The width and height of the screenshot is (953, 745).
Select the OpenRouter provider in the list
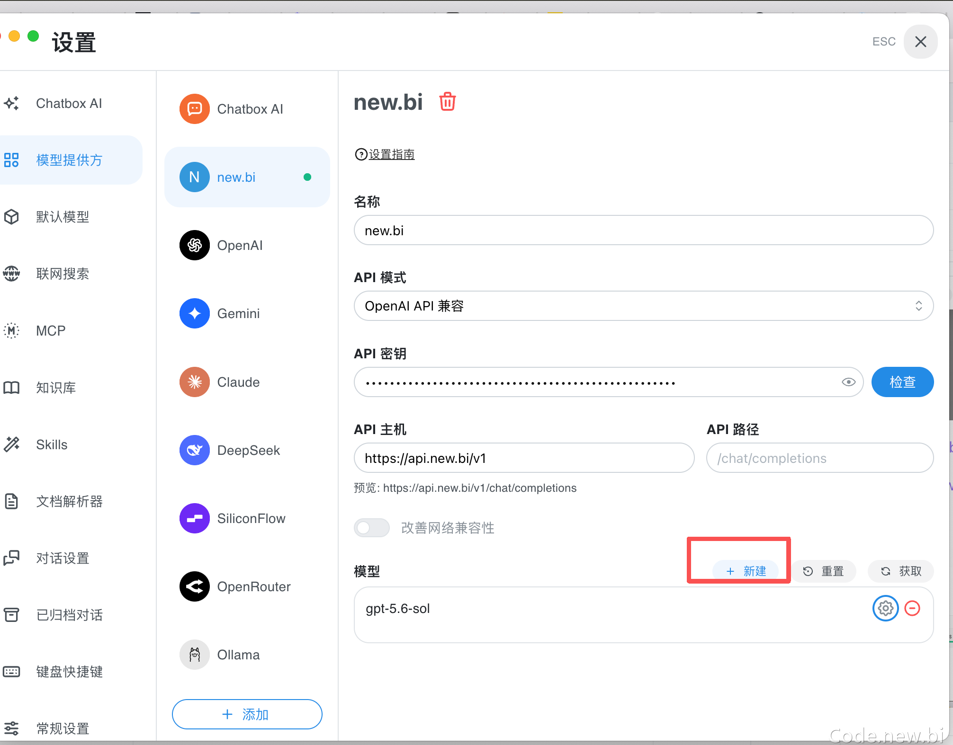[x=247, y=586]
